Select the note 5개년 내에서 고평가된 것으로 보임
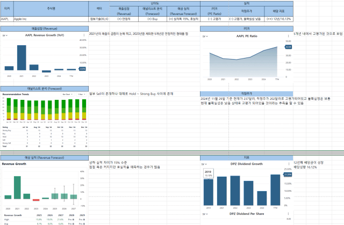The height and width of the screenshot is (225, 344). pos(318,34)
